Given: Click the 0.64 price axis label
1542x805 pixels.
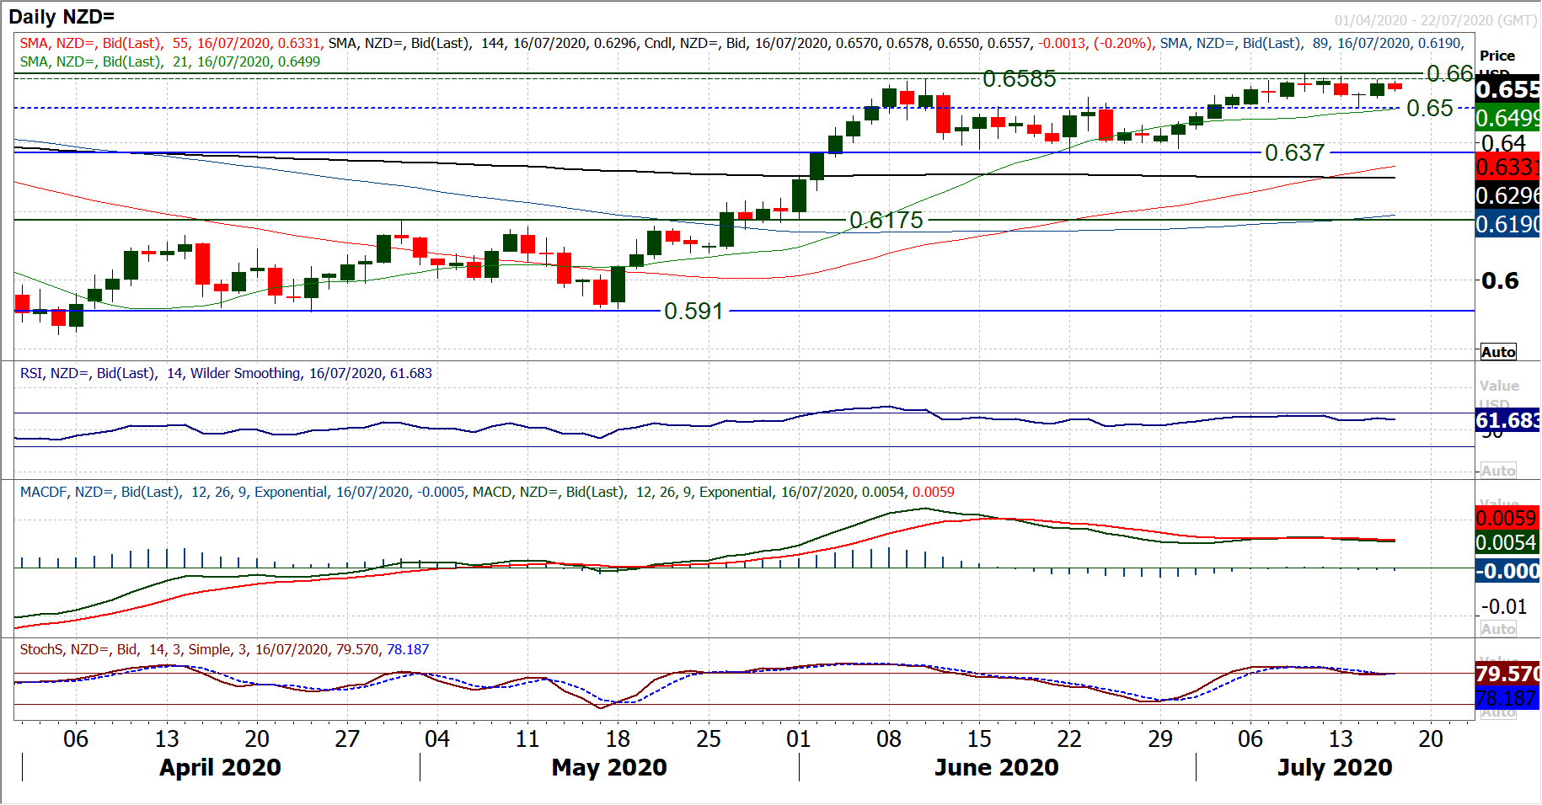Looking at the screenshot, I should pyautogui.click(x=1503, y=143).
